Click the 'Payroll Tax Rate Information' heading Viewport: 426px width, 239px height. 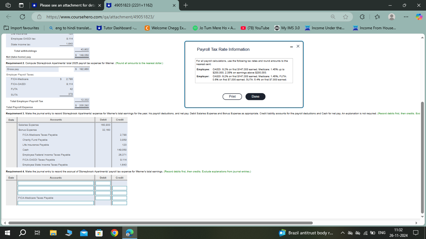[223, 49]
